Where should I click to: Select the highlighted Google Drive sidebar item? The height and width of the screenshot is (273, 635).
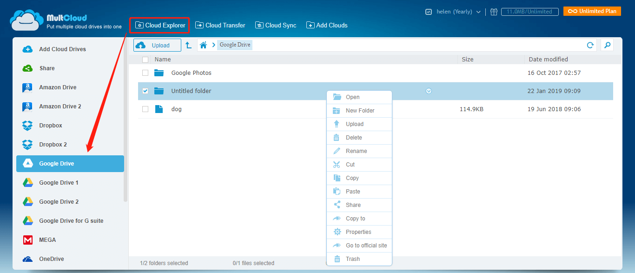point(70,164)
